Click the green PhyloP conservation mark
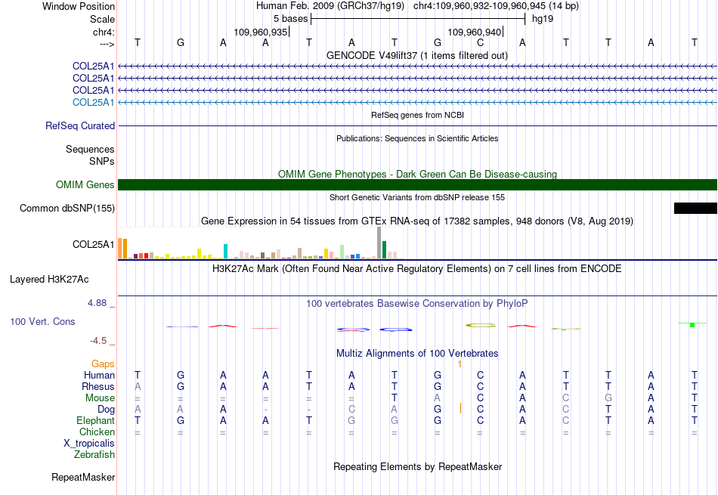718x495 pixels. (692, 325)
